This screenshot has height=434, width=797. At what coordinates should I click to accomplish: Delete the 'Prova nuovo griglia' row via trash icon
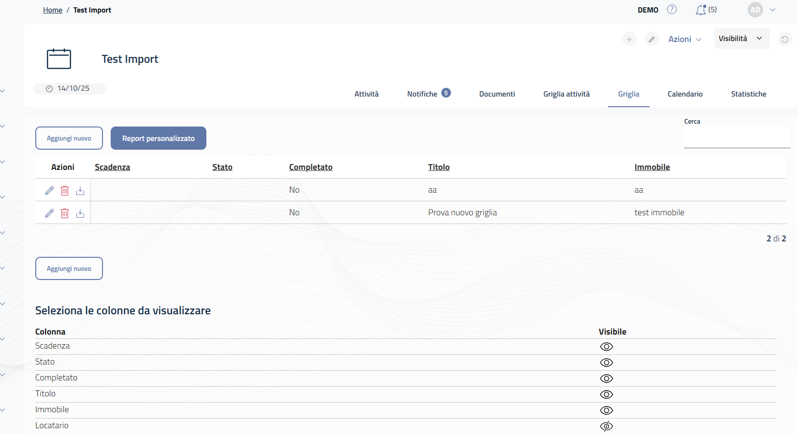[65, 213]
